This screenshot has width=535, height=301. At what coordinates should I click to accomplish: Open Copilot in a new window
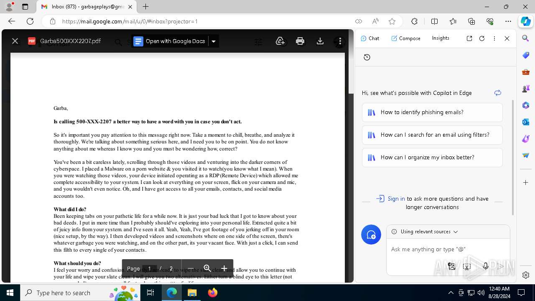tap(469, 38)
